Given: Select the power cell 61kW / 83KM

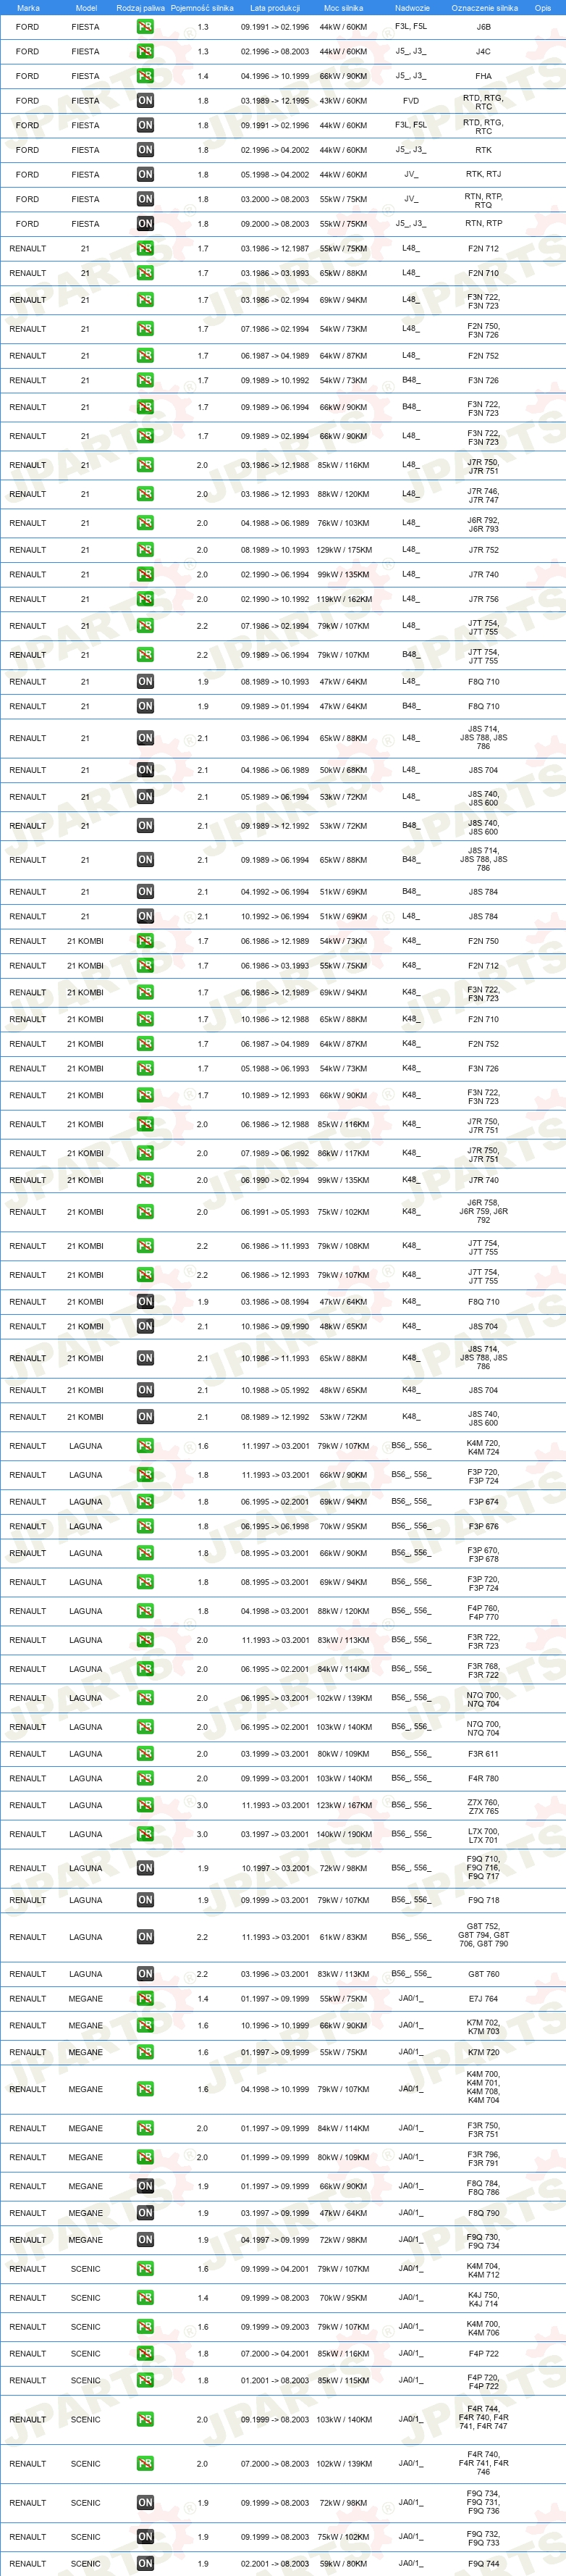Looking at the screenshot, I should (344, 1937).
